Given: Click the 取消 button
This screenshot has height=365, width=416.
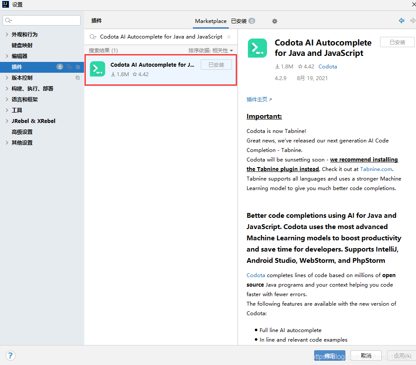Looking at the screenshot, I should pyautogui.click(x=366, y=355).
